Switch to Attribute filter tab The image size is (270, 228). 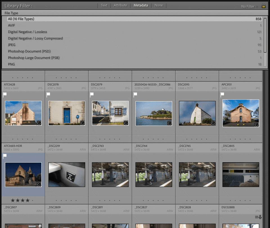120,5
